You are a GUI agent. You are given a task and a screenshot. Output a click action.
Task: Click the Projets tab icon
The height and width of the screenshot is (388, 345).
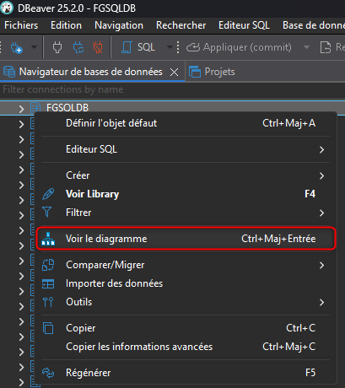195,72
